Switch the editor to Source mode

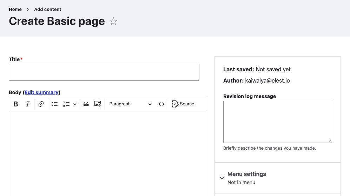[183, 104]
